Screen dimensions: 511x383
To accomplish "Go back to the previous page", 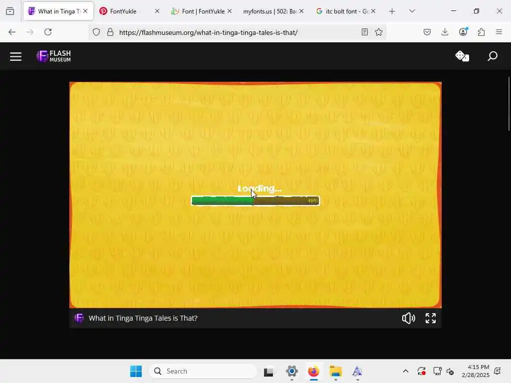I will [12, 32].
